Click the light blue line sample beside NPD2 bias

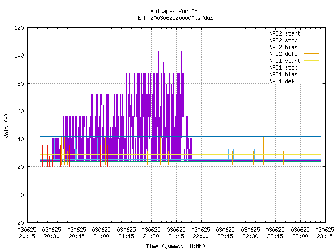click(311, 47)
